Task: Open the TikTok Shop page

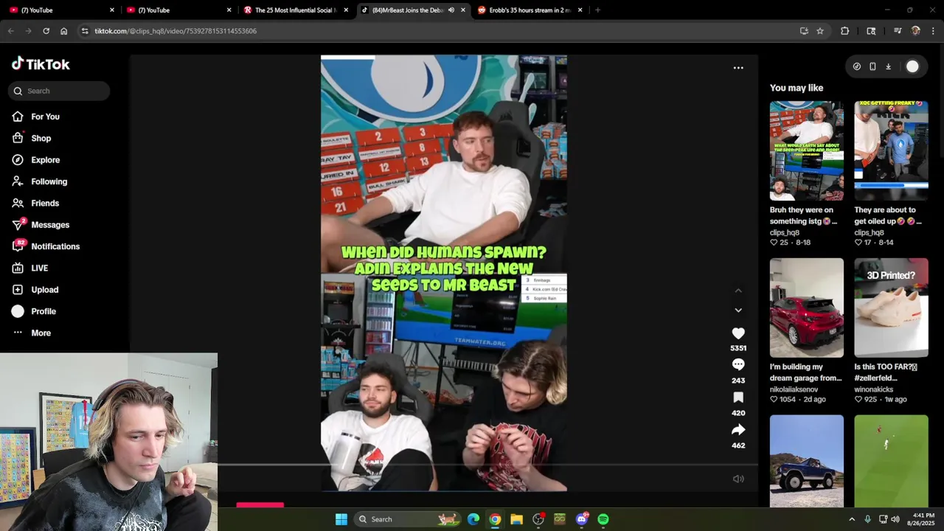Action: 31,138
